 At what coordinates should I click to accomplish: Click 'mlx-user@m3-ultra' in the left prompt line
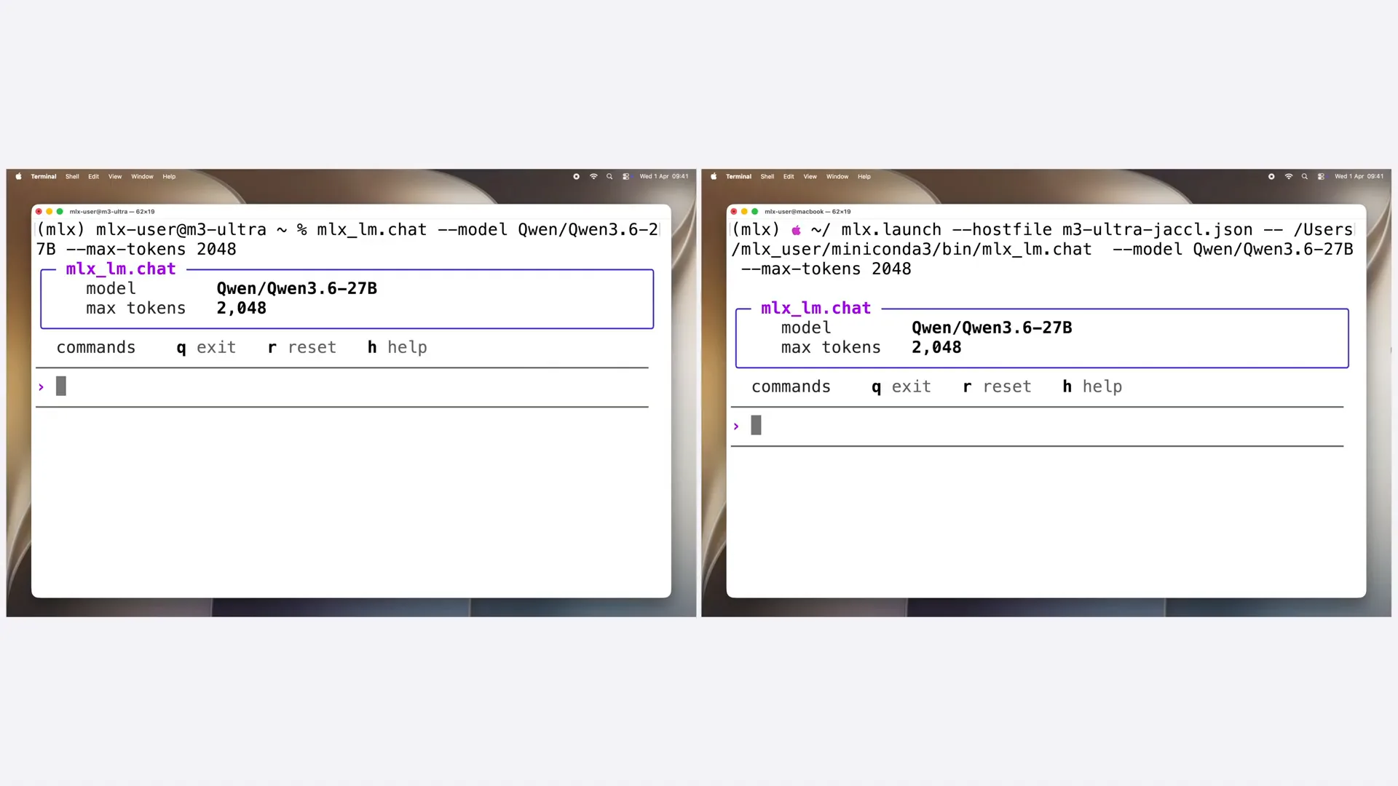pos(181,230)
